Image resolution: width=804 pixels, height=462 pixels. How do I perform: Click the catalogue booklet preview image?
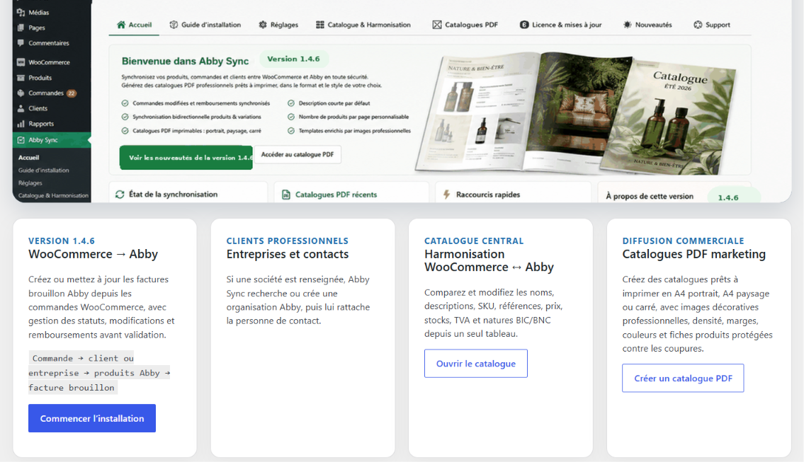pyautogui.click(x=577, y=112)
